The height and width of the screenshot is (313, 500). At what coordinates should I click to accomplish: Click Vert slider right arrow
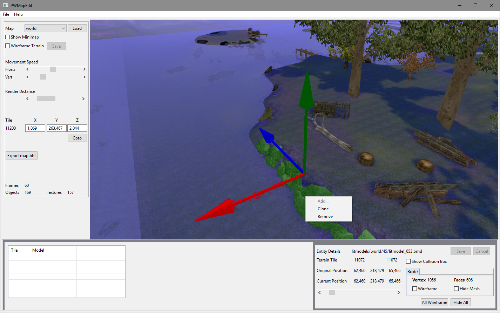pyautogui.click(x=84, y=77)
